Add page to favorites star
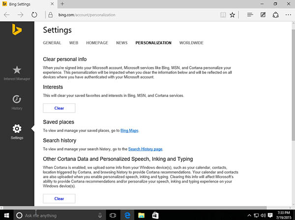 (233, 15)
